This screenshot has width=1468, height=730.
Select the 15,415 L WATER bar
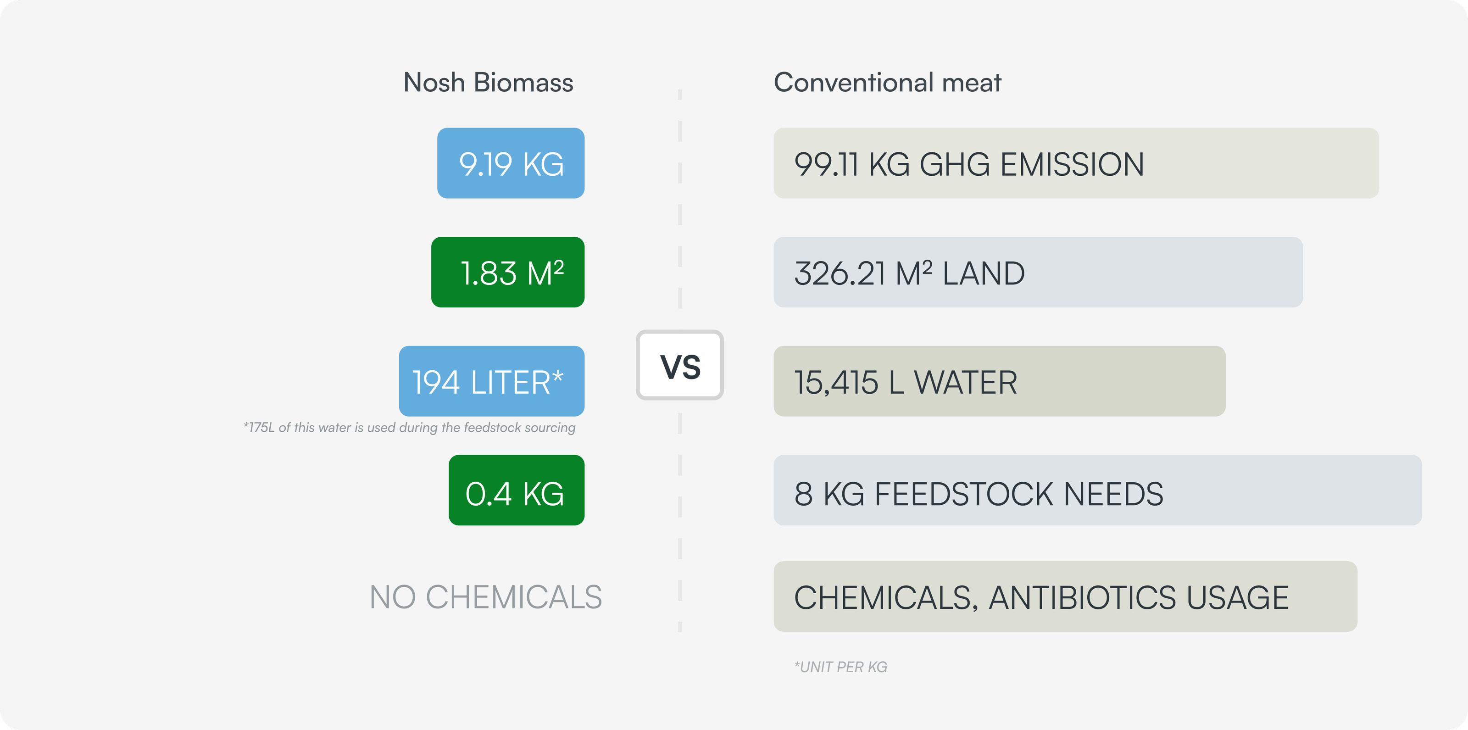(x=1000, y=381)
